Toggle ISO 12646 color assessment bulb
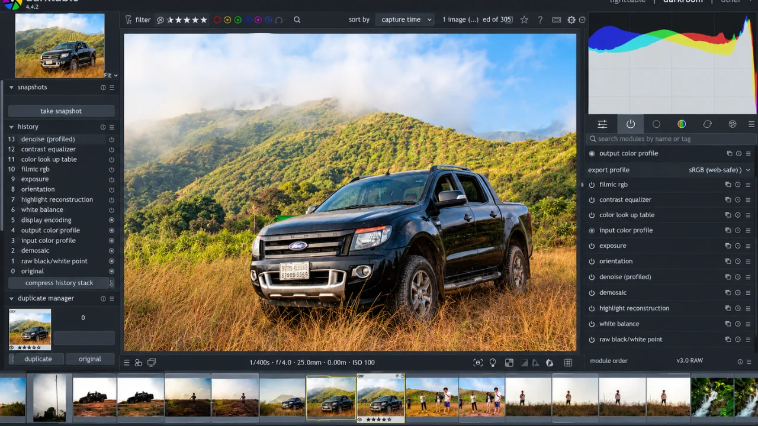The width and height of the screenshot is (758, 426). coord(493,363)
